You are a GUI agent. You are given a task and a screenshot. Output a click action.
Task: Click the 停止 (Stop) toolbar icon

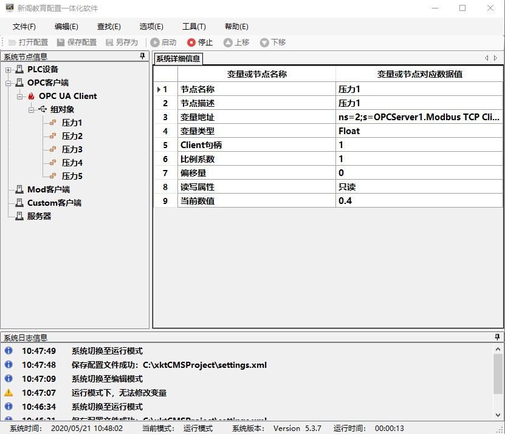[x=191, y=42]
